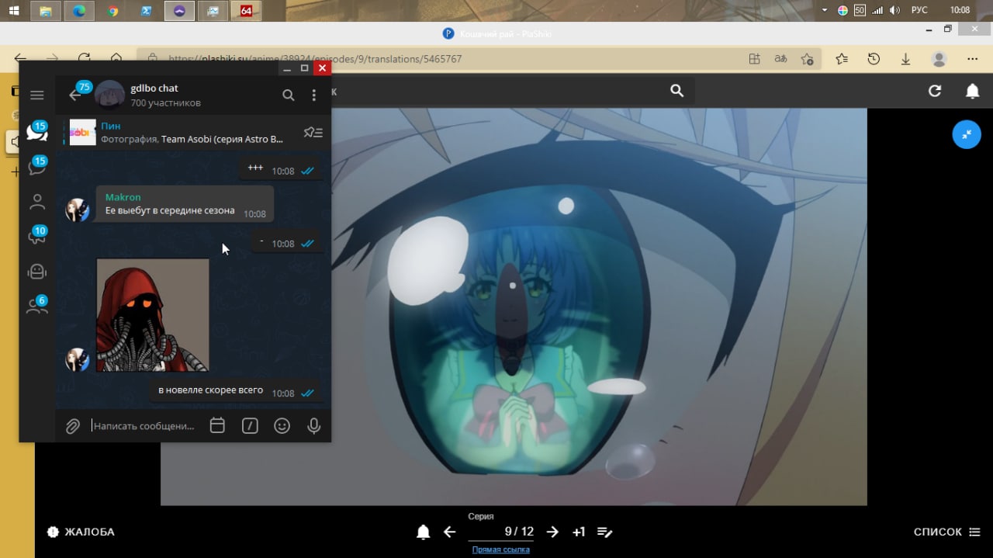Click the plashiki.su address bar URL
993x558 pixels.
click(x=315, y=58)
